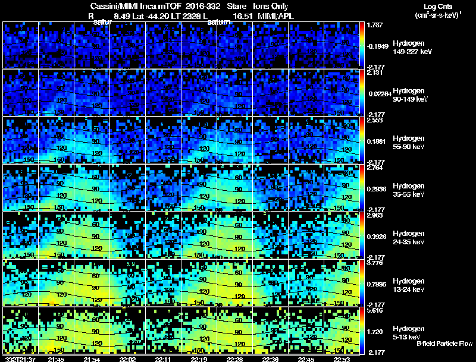Click the '5.616' color scale maximum
476x362 pixels.
click(x=375, y=310)
